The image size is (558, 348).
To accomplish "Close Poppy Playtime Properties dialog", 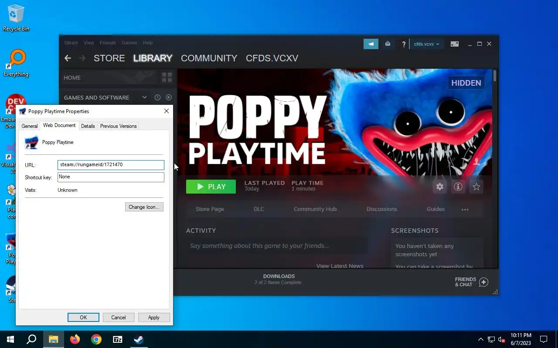I will [x=166, y=111].
